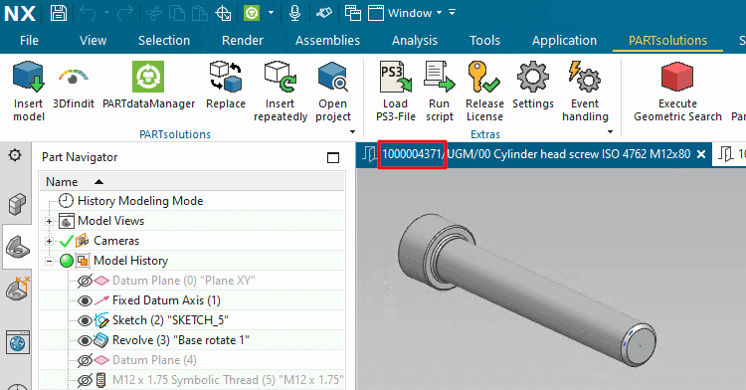The image size is (746, 390).
Task: Toggle visibility of Sketch (2) SKETCH_5
Action: [85, 320]
